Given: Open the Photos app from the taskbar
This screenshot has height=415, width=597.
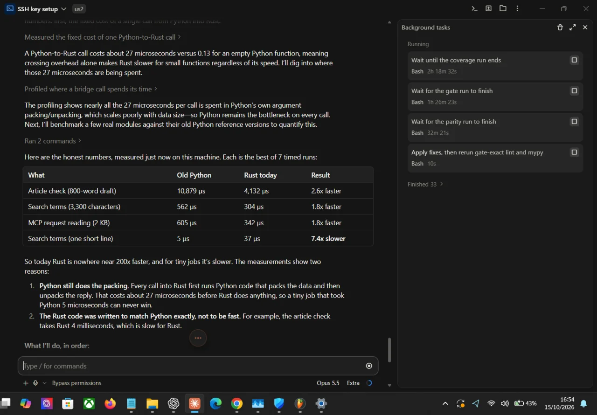Looking at the screenshot, I should (258, 403).
